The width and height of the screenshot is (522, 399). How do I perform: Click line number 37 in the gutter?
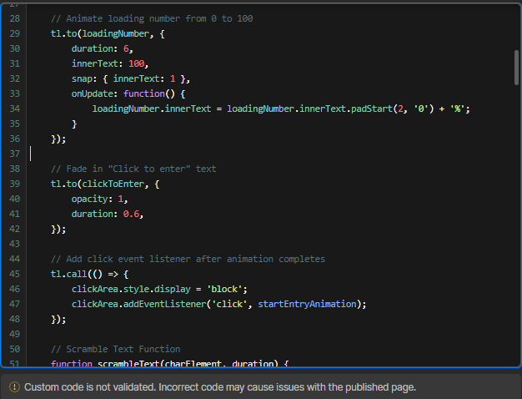15,154
